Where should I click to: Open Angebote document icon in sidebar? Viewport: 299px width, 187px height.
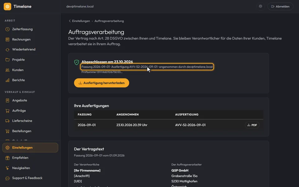tap(7, 100)
